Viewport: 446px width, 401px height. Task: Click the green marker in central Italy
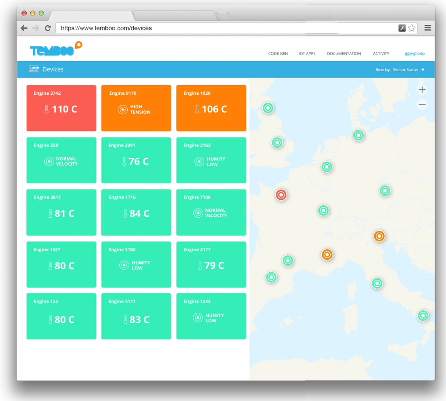coord(377,283)
